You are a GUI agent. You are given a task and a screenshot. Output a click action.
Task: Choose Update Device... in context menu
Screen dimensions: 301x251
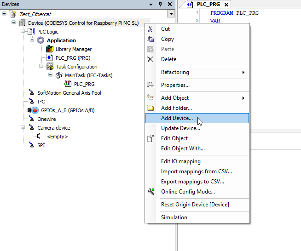pos(197,128)
